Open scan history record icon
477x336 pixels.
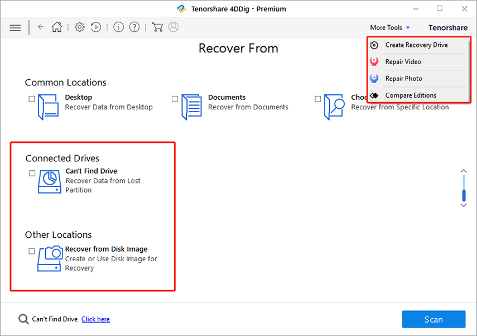[x=96, y=27]
